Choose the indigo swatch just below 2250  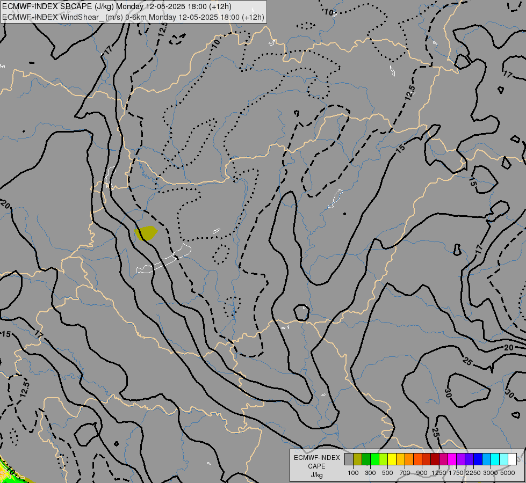click(x=470, y=459)
